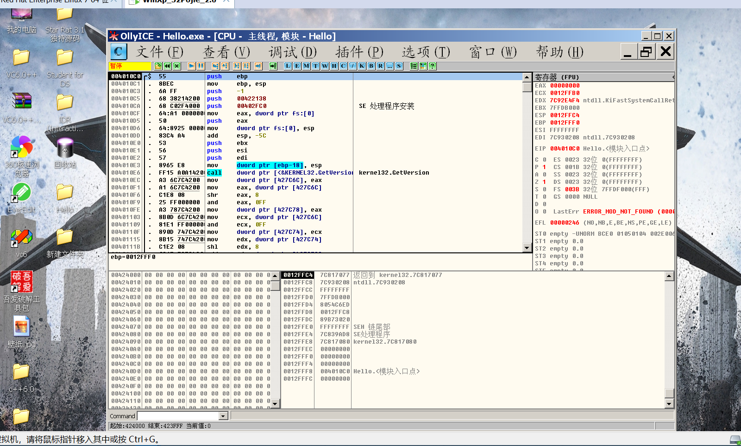Open the 查看(V) menu
Viewport: 741px width, 446px height.
pos(226,52)
